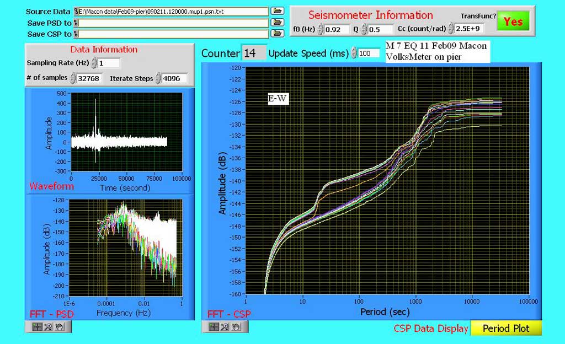Click the f0 (Hz) stepper arrows

click(x=321, y=29)
